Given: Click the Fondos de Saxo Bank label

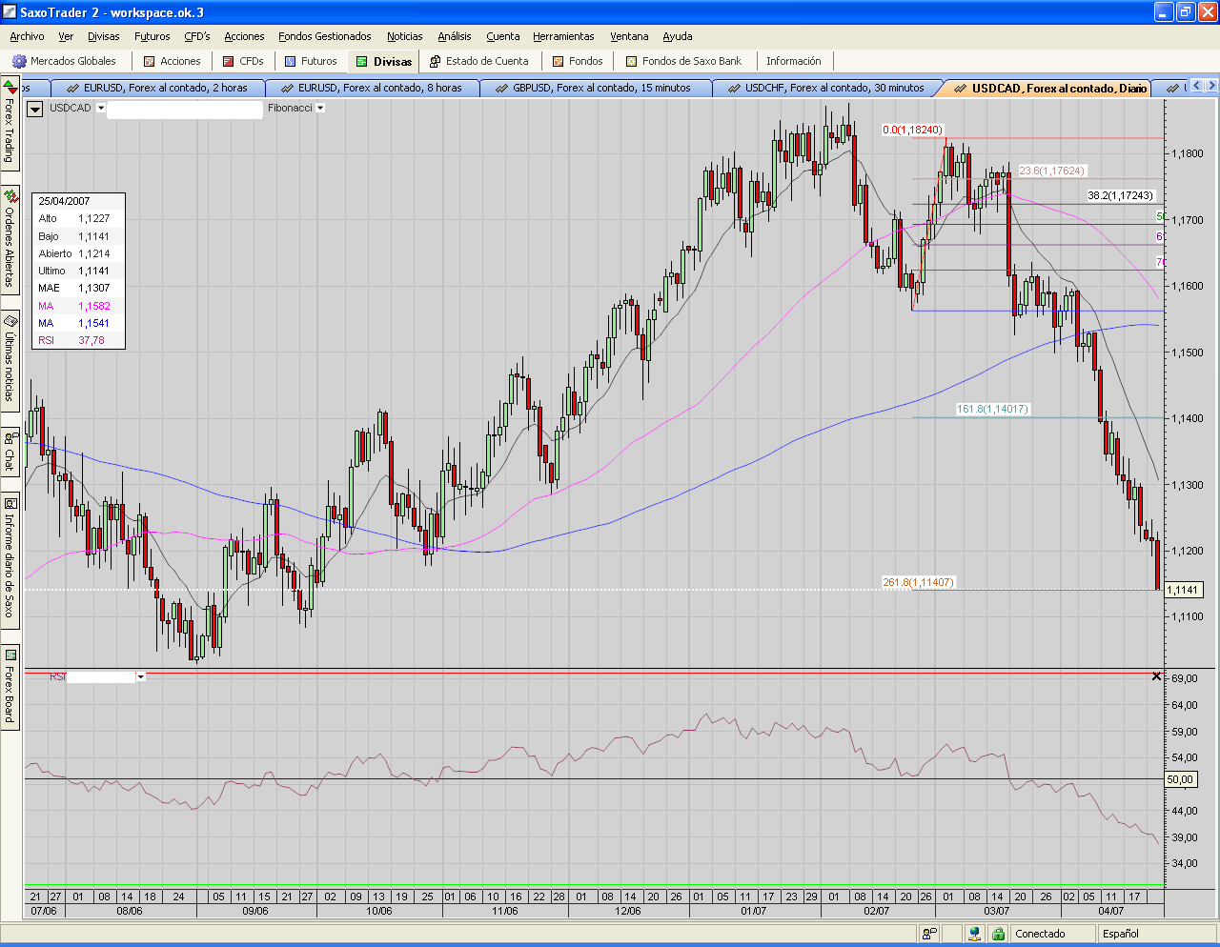Looking at the screenshot, I should coord(692,61).
